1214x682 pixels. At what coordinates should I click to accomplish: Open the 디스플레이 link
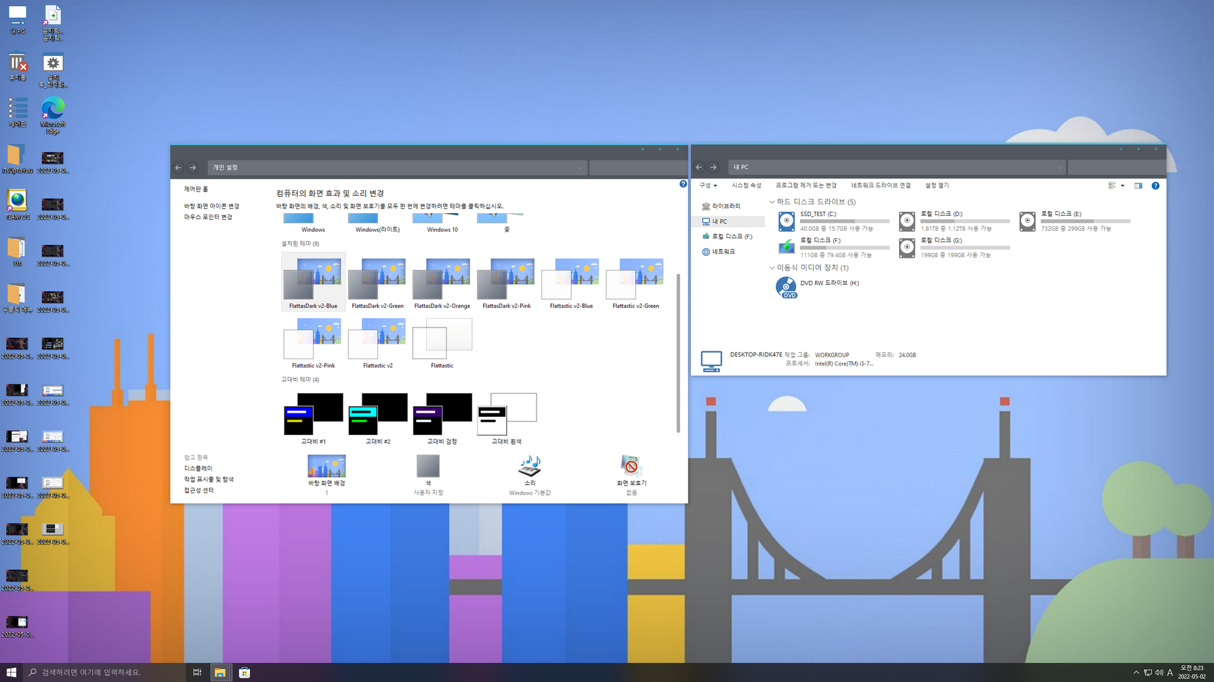pyautogui.click(x=198, y=468)
